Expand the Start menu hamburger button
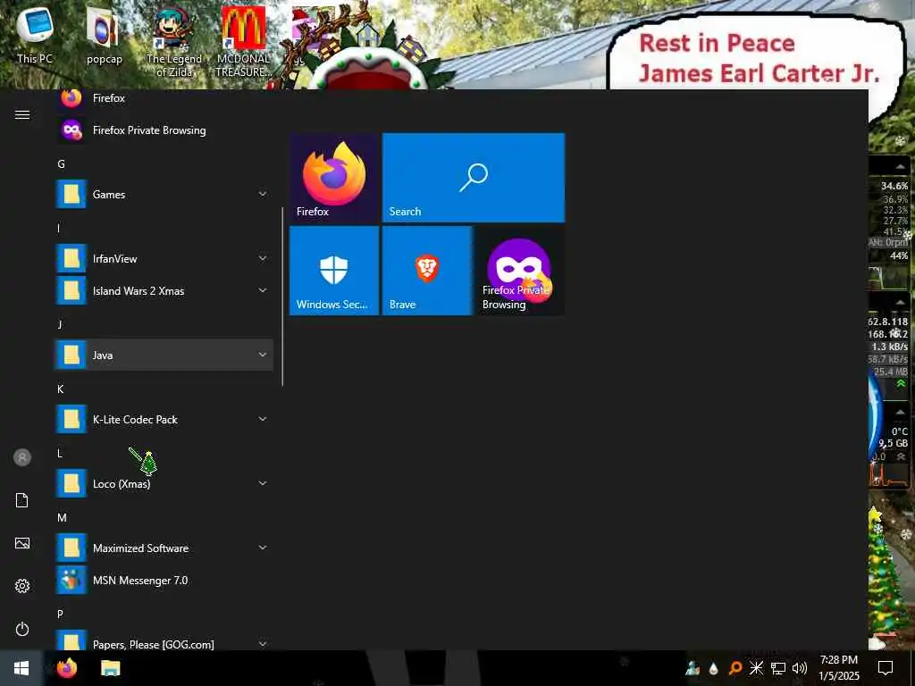Viewport: 915px width, 686px height. pyautogui.click(x=22, y=114)
